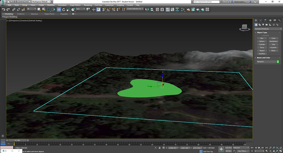
Task: Click the Select and Place tool
Action: coord(73,9)
